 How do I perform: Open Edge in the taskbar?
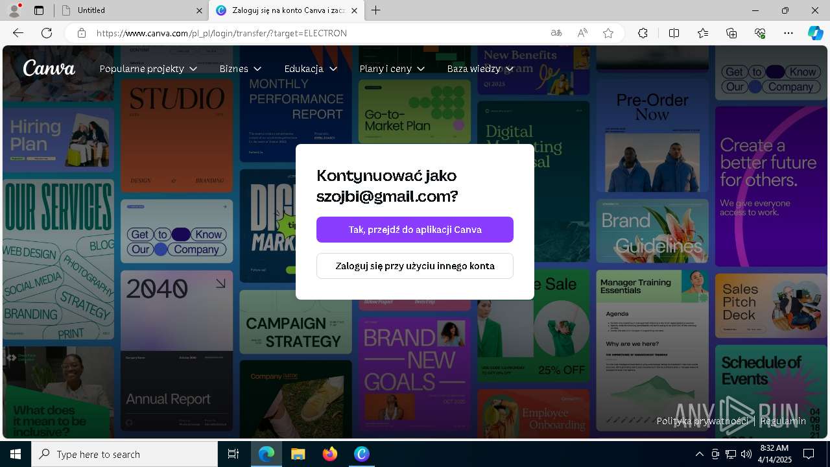click(x=266, y=454)
